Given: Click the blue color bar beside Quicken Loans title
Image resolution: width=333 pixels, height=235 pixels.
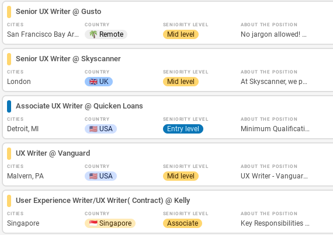Looking at the screenshot, I should point(9,106).
